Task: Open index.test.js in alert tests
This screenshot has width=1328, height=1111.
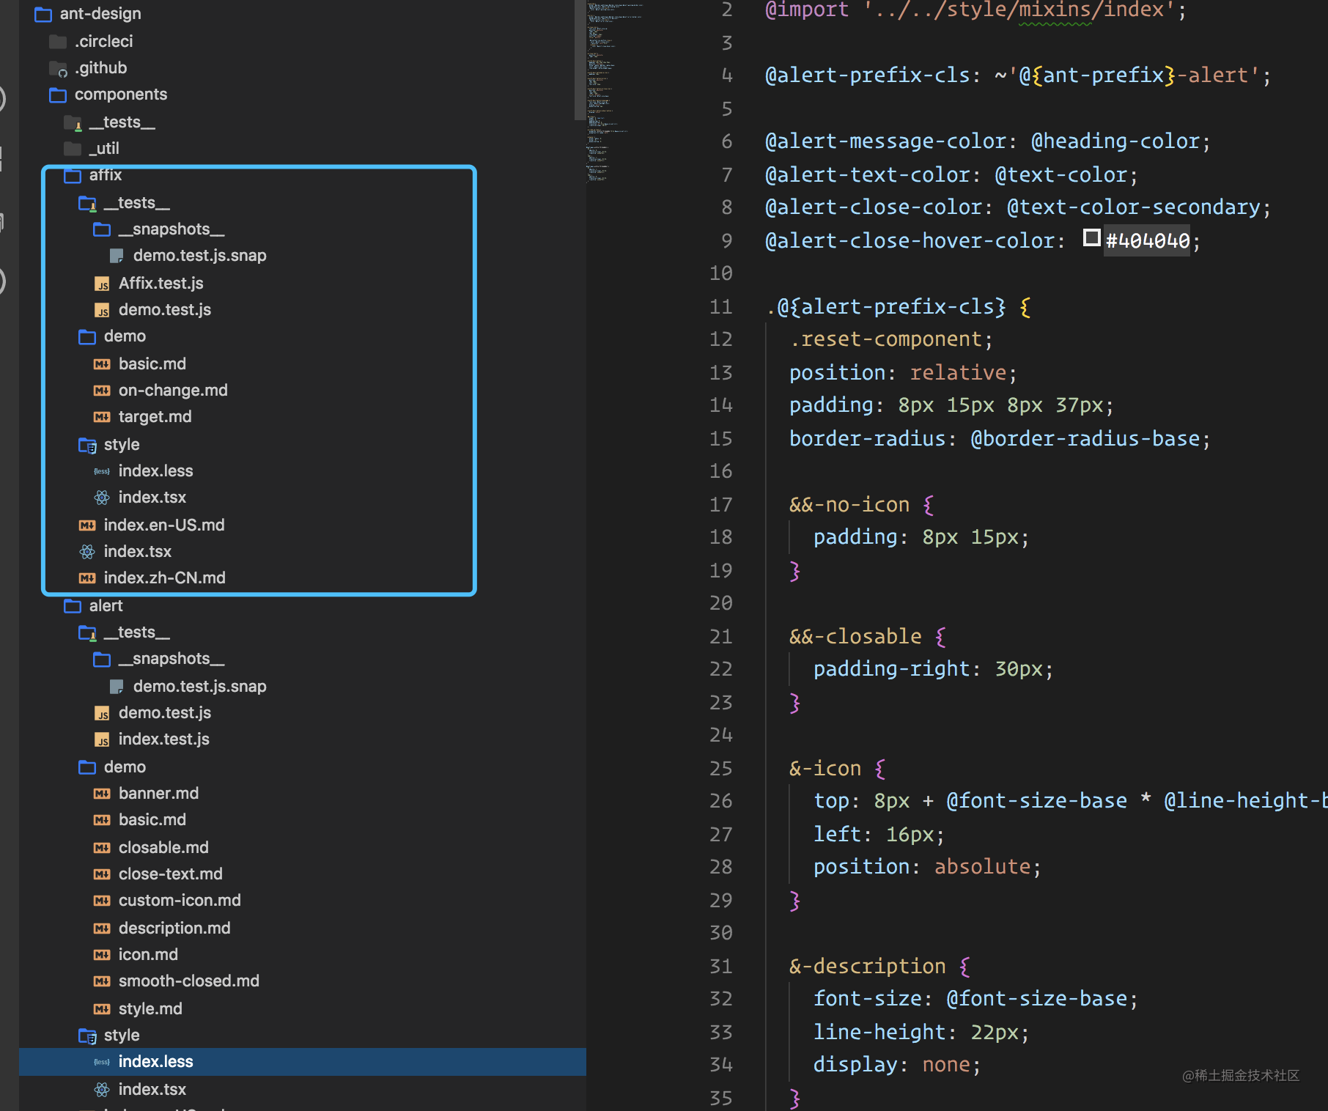Action: (x=164, y=739)
